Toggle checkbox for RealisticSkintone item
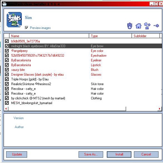 (7, 84)
